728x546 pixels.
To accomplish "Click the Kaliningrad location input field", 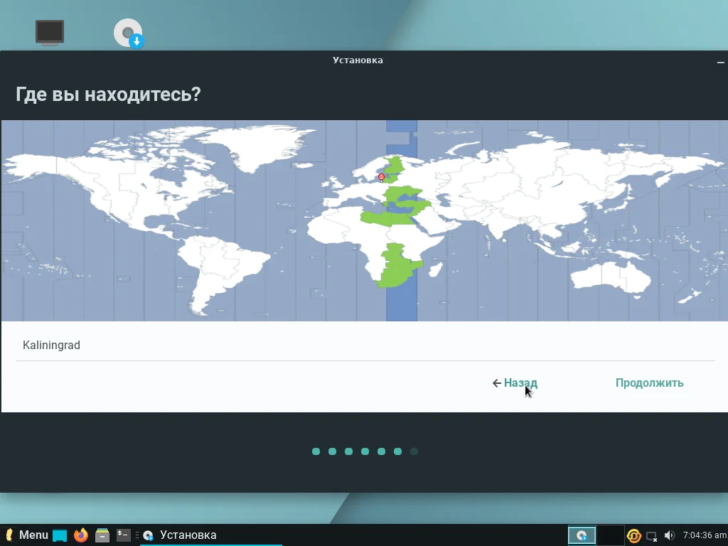I will [365, 346].
